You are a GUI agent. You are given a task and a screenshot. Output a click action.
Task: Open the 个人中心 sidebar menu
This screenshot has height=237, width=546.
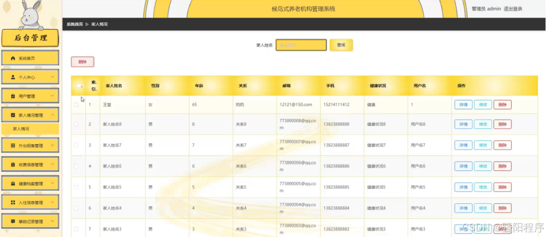(30, 77)
